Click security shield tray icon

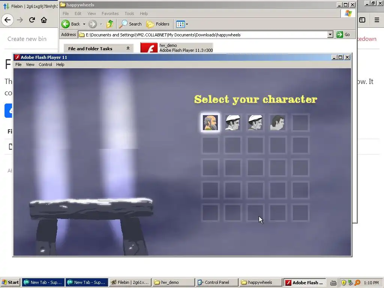pyautogui.click(x=343, y=283)
